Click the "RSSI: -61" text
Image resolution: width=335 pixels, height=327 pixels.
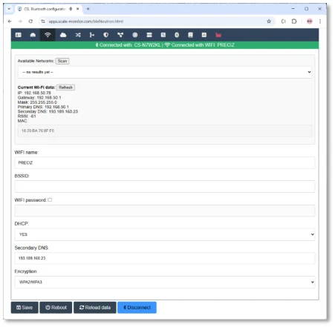(x=27, y=116)
